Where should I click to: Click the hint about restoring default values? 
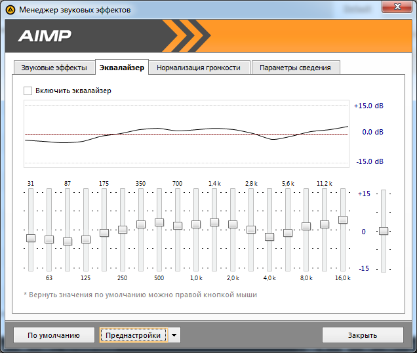pyautogui.click(x=140, y=295)
